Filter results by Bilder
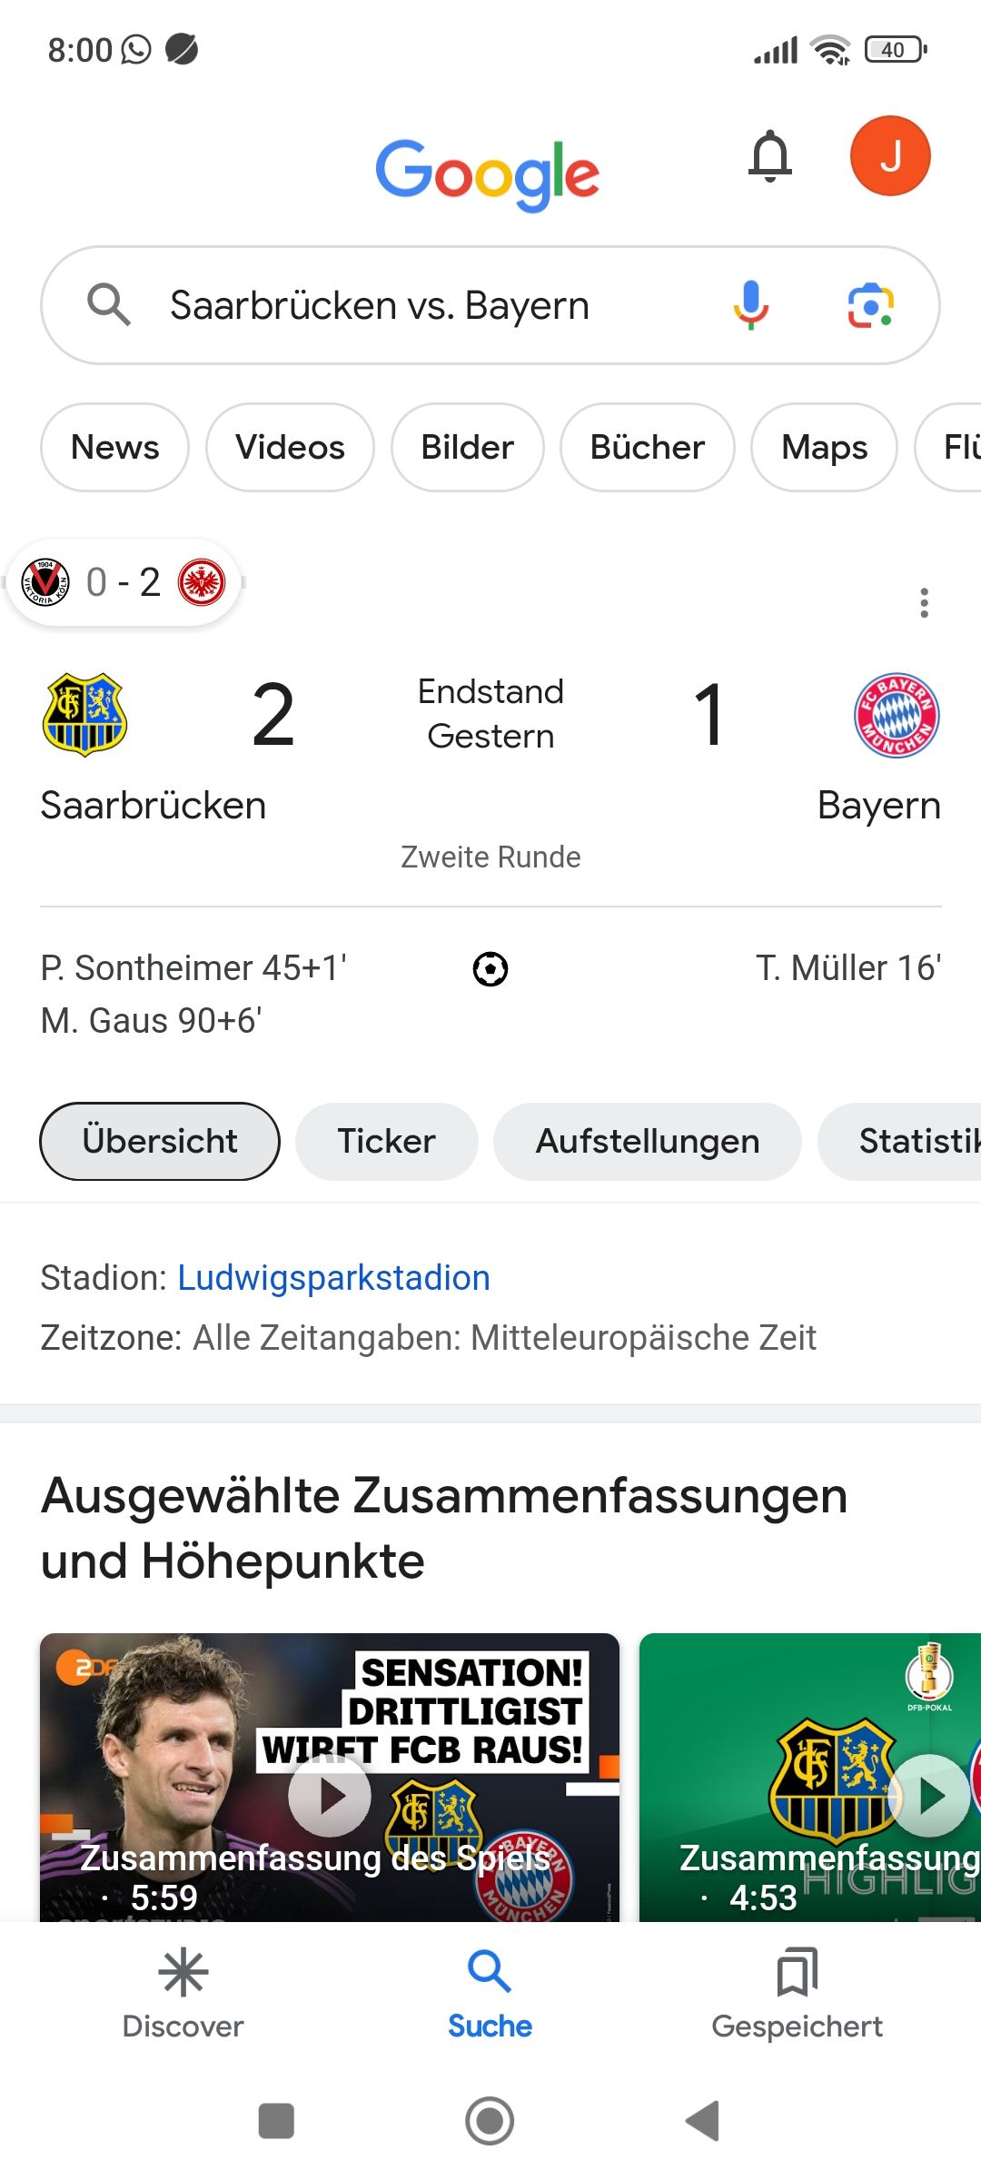The image size is (981, 2180). coord(467,448)
